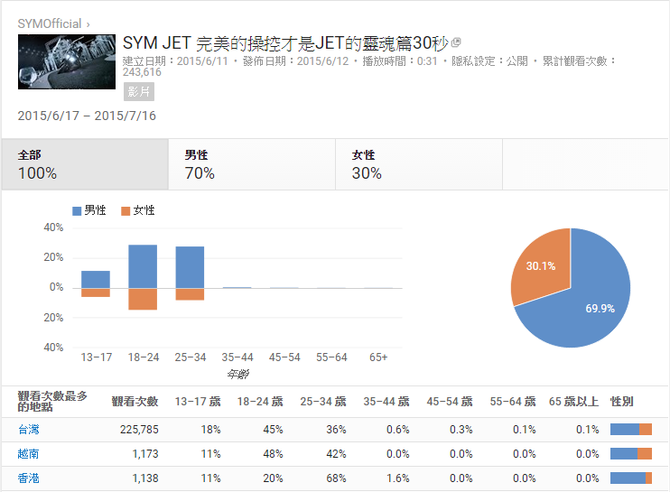Viewport: 670px width, 492px height.
Task: Click the 45% cell in 台灣 row
Action: click(273, 430)
